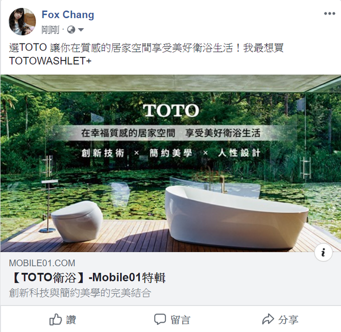Click the share arrow icon
The image size is (341, 332).
(268, 319)
